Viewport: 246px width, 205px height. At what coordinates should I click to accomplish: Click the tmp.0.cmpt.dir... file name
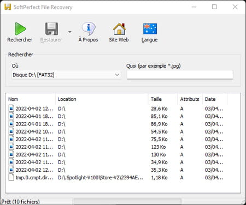click(34, 178)
